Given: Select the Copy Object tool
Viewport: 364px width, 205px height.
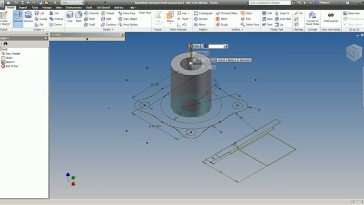Looking at the screenshot, I should click(x=127, y=19).
